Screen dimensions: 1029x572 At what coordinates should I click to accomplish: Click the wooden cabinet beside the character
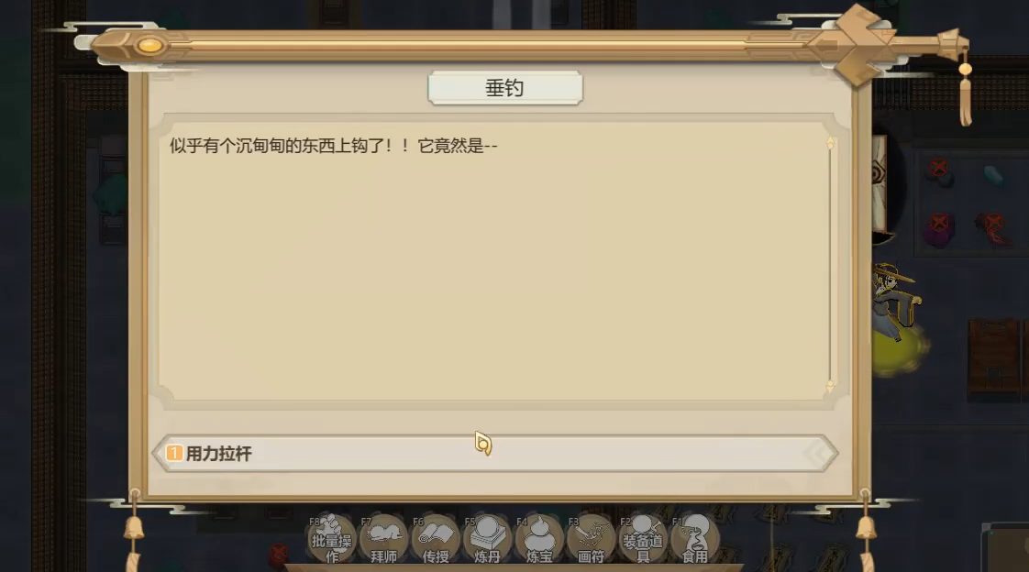993,359
